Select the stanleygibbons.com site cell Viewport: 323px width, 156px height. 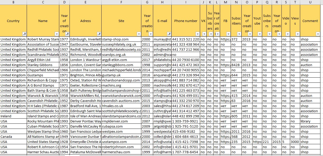(121, 65)
